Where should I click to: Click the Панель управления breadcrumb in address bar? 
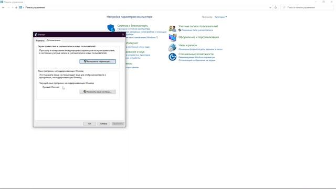pyautogui.click(x=35, y=7)
